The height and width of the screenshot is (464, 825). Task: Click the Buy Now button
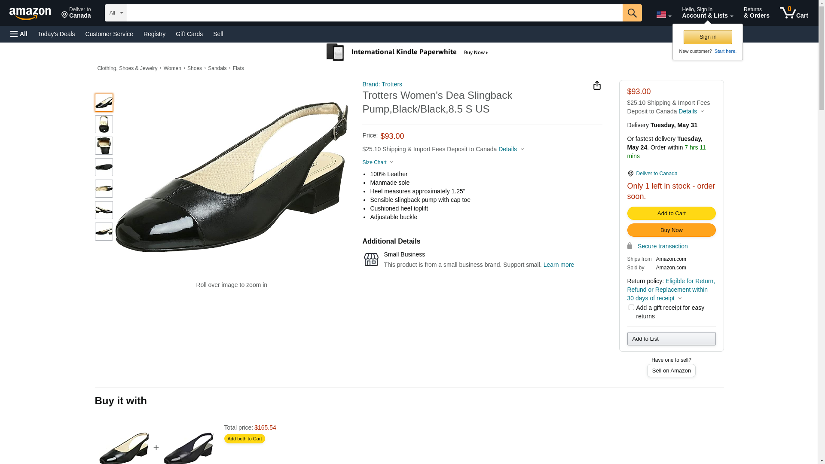coord(671,230)
